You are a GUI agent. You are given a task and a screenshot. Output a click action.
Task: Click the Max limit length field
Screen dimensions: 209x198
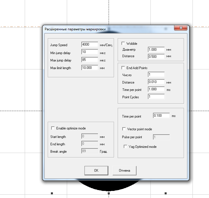tap(90, 68)
